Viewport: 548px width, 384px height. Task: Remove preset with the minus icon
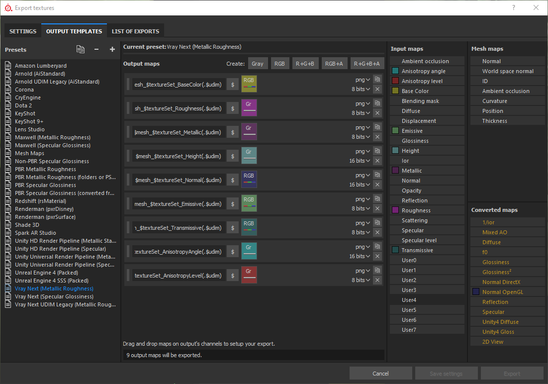(96, 49)
